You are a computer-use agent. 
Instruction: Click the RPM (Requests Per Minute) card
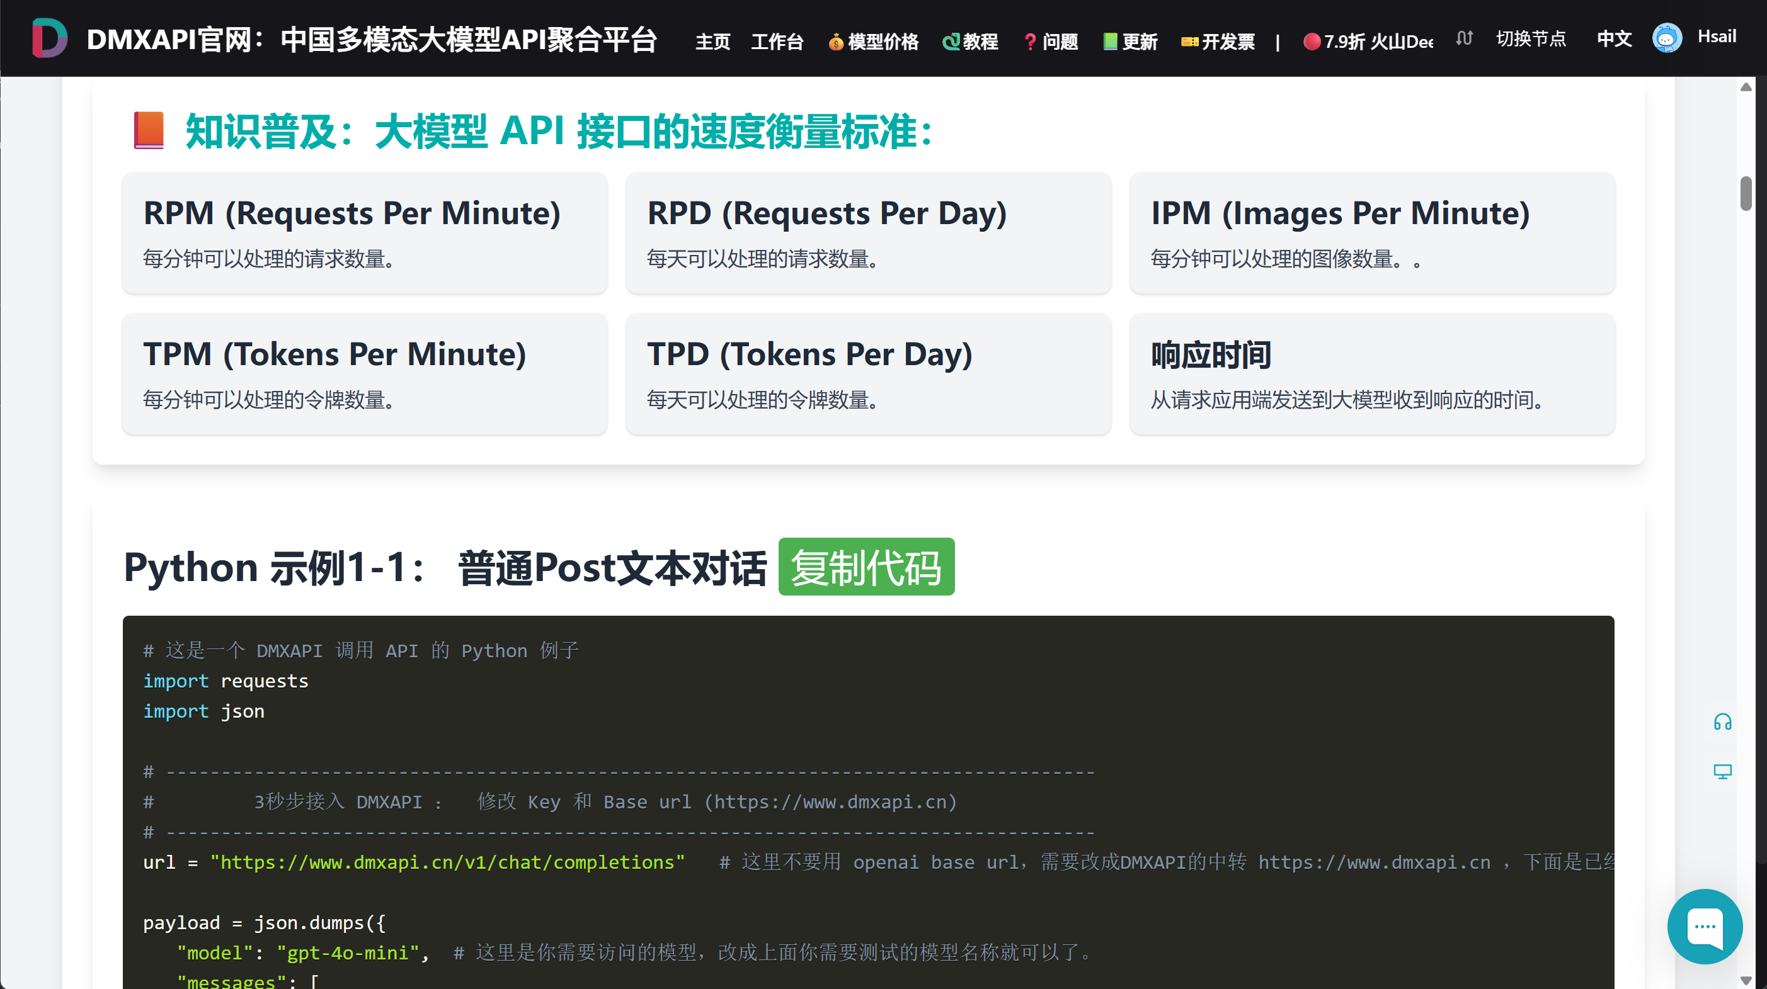tap(364, 233)
